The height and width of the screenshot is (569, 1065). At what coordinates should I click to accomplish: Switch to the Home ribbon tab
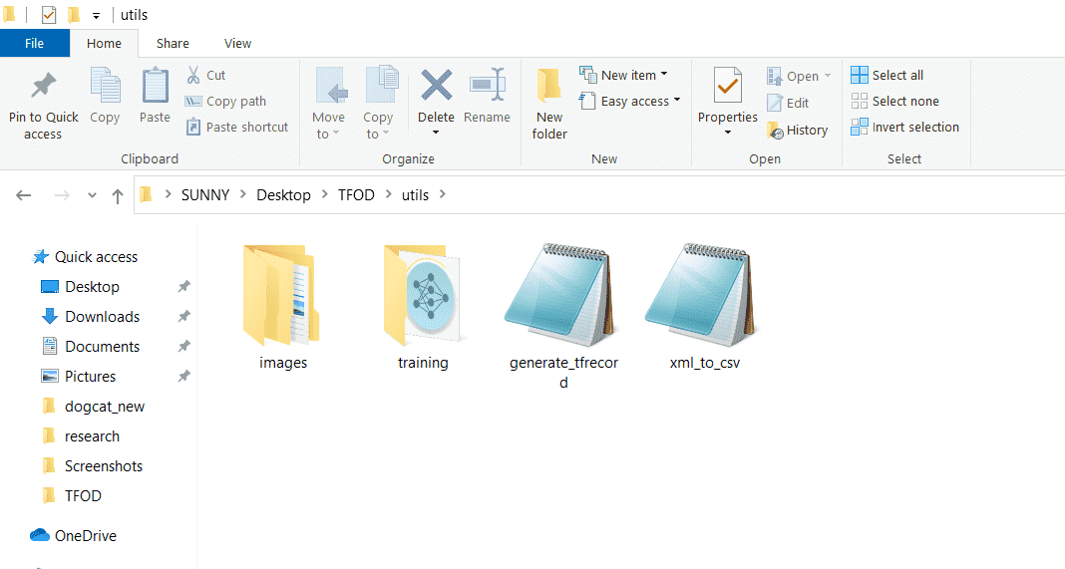pos(104,44)
